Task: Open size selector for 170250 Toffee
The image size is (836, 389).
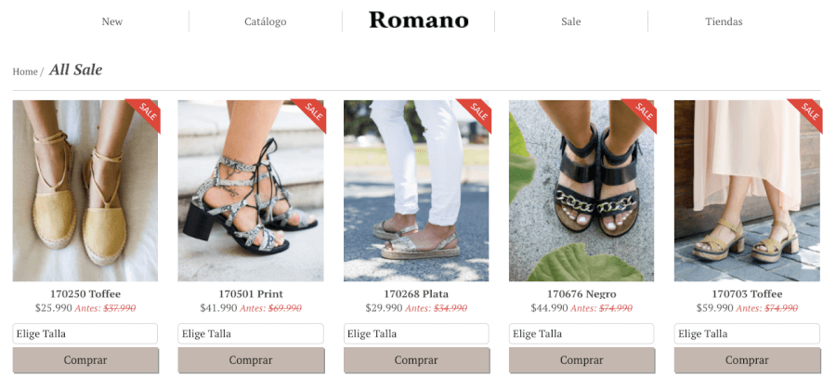Action: click(x=85, y=333)
